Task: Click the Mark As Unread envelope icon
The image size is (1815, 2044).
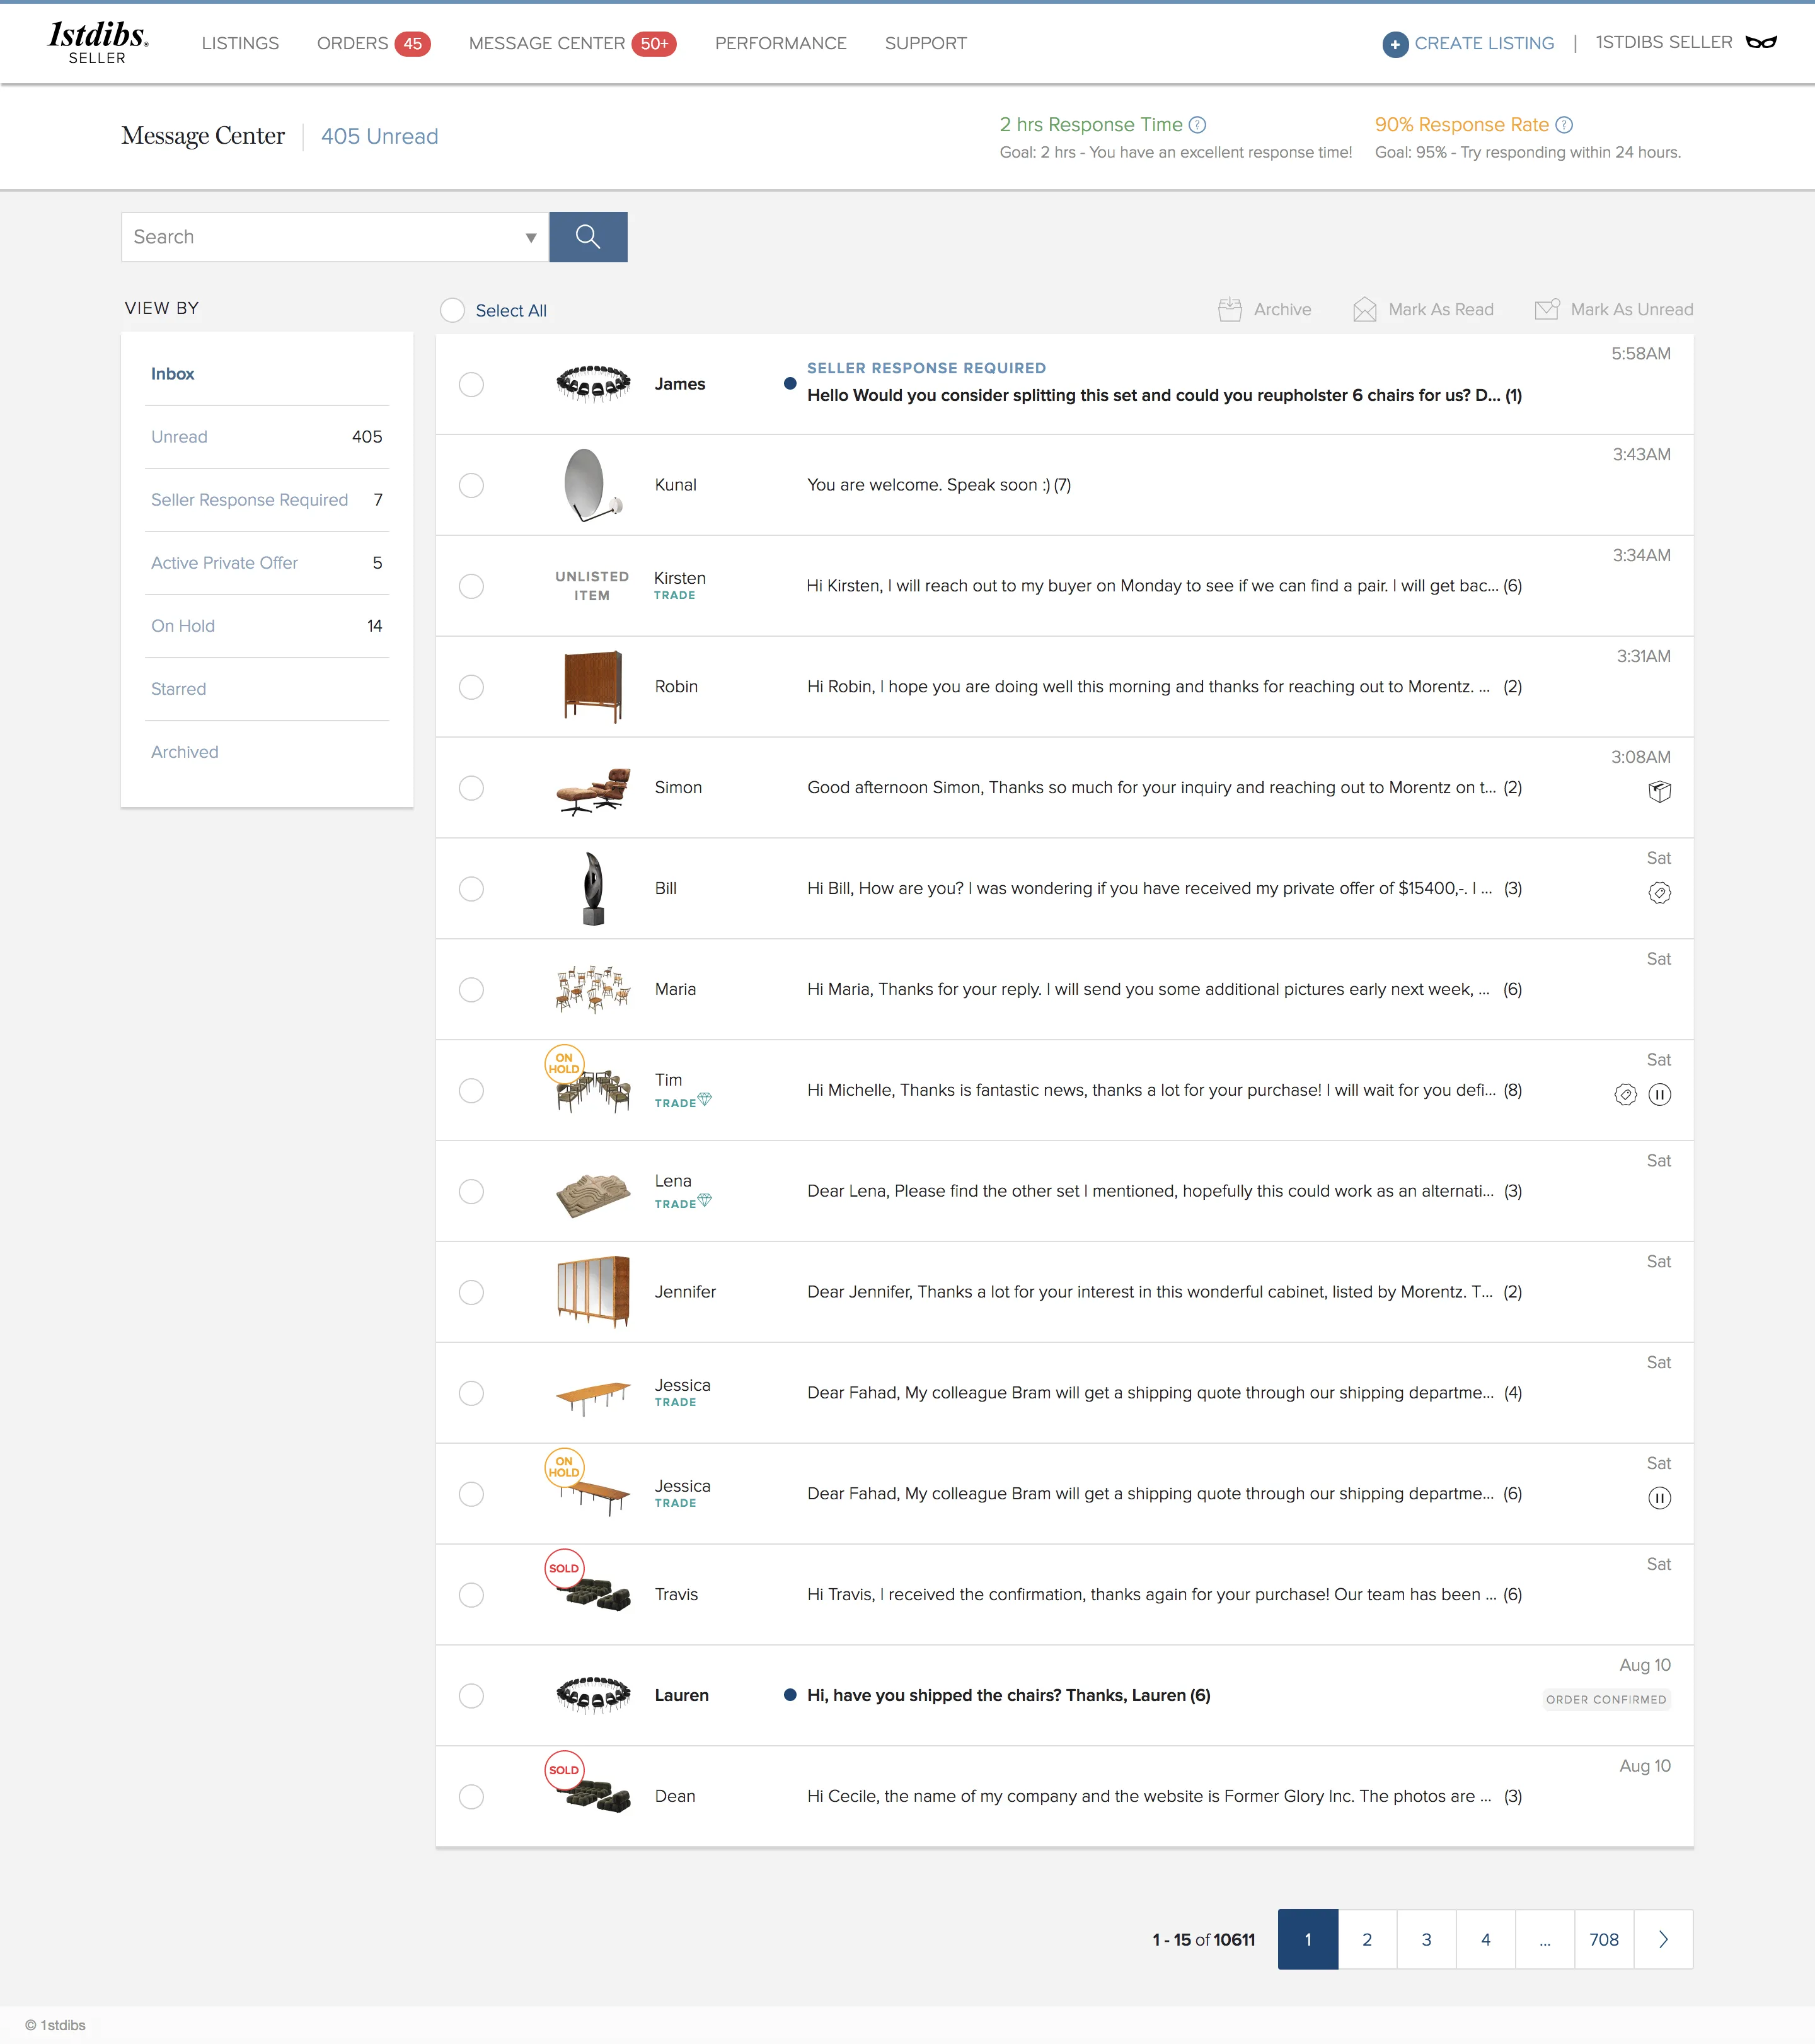Action: pos(1546,309)
